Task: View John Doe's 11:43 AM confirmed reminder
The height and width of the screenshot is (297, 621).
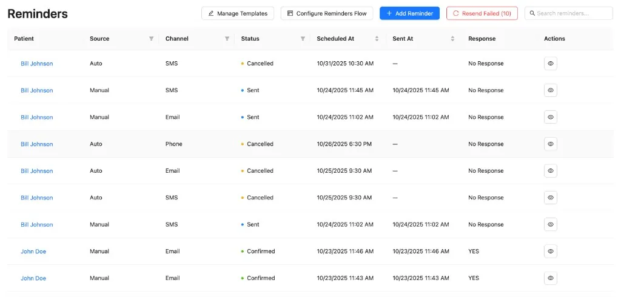Action: click(551, 278)
